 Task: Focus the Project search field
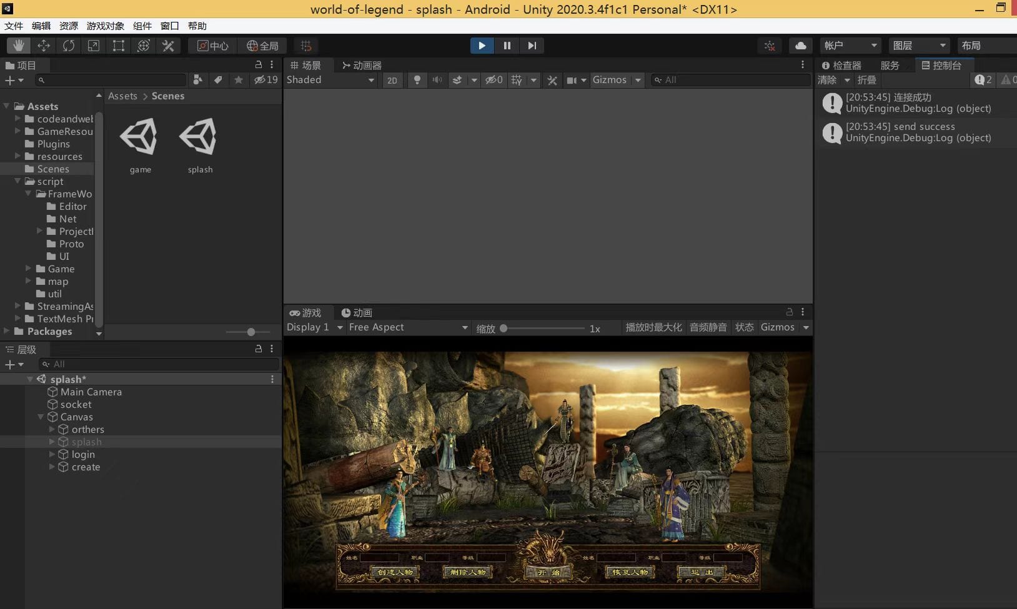[x=111, y=80]
